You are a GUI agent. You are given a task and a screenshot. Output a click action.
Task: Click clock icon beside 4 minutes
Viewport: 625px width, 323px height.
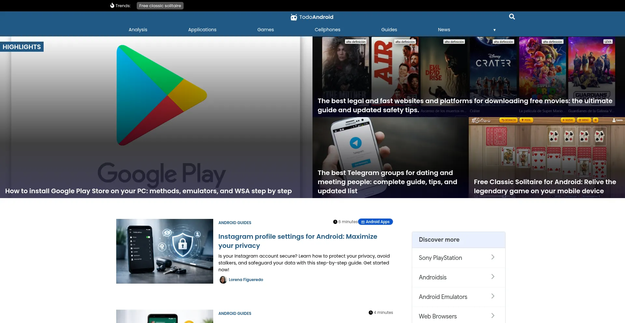370,313
